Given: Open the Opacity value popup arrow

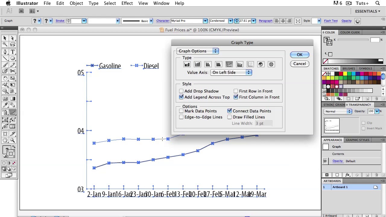Looking at the screenshot, I should (x=377, y=111).
